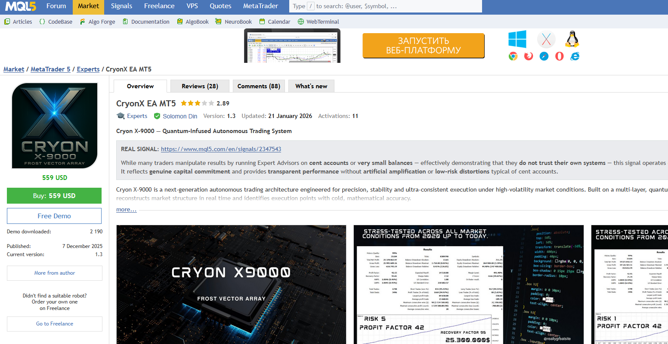Click the Safari browser icon

[544, 56]
